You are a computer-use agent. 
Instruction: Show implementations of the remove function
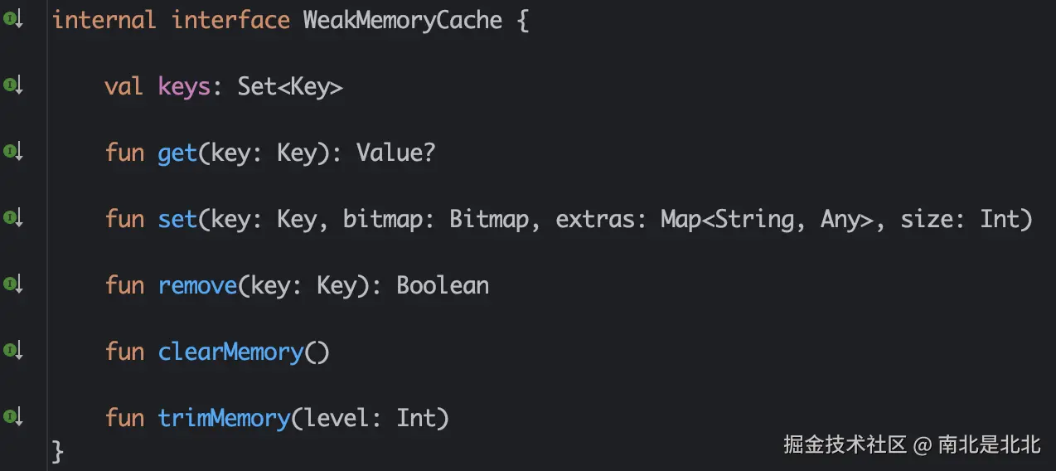point(12,284)
